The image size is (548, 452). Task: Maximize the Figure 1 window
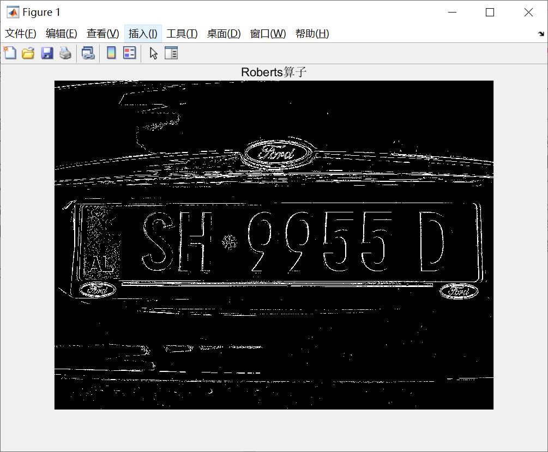490,12
